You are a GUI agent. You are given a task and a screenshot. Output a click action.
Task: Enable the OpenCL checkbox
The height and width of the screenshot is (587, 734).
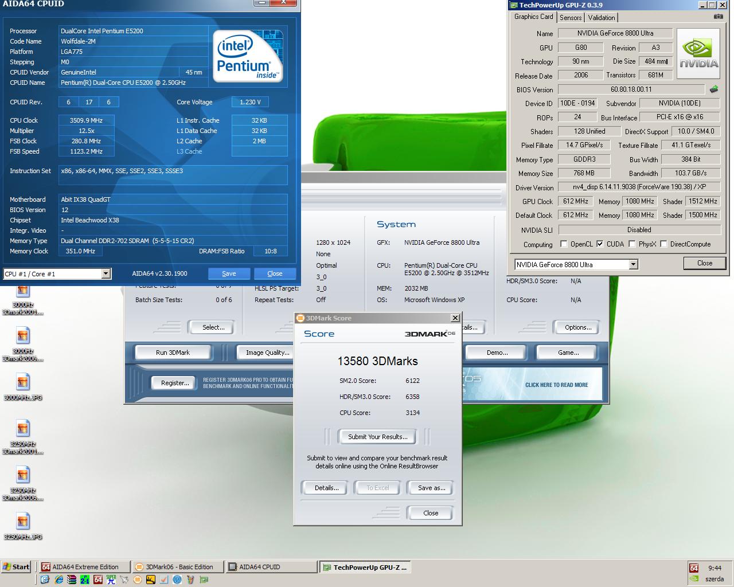[564, 244]
